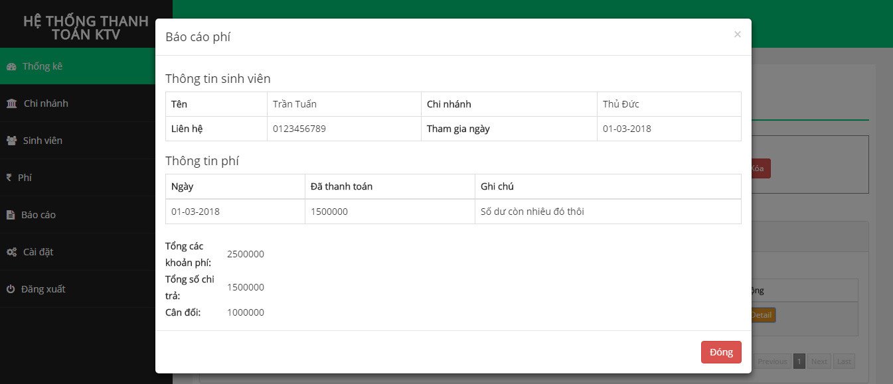Viewport: 893px width, 384px height.
Task: Click the Sinh viên users icon
Action: [x=11, y=141]
